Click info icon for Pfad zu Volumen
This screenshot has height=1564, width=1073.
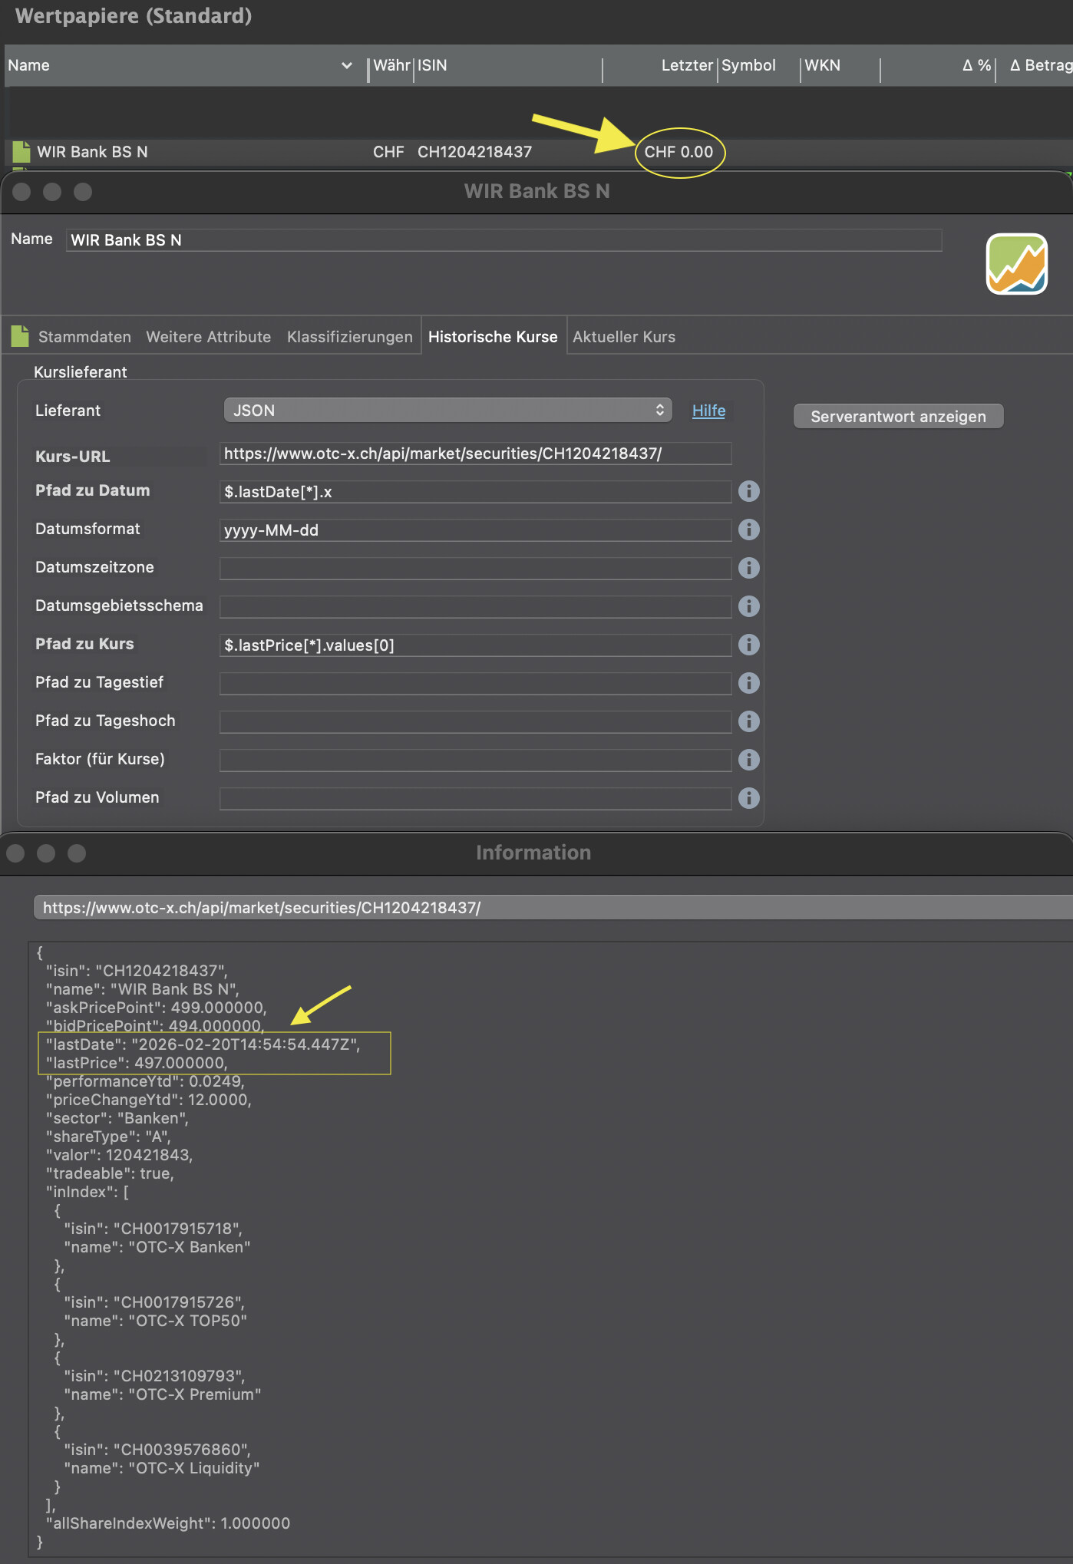click(748, 798)
